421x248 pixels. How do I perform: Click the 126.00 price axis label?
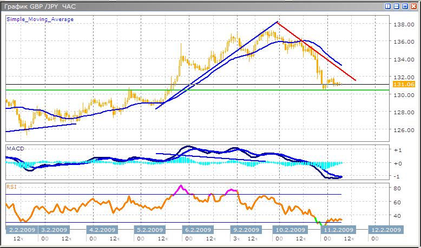coord(402,130)
